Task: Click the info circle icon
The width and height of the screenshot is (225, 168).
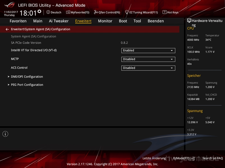Action: point(5,134)
